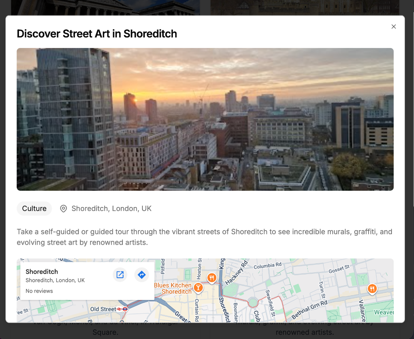
Task: Select the Culture category tag
Action: (34, 209)
